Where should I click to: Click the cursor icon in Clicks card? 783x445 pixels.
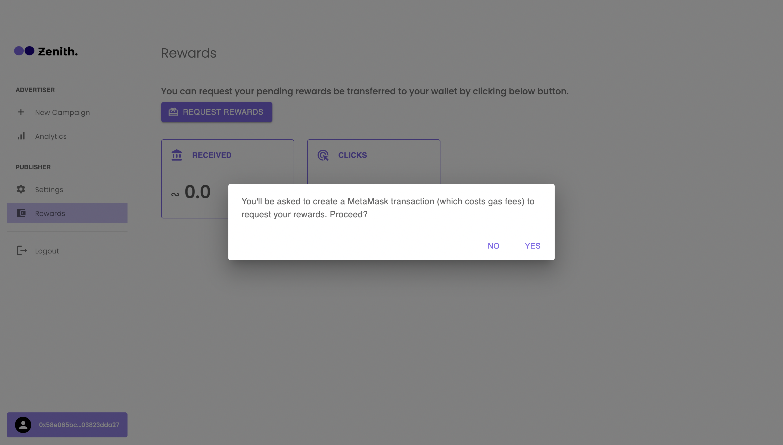[x=323, y=155]
